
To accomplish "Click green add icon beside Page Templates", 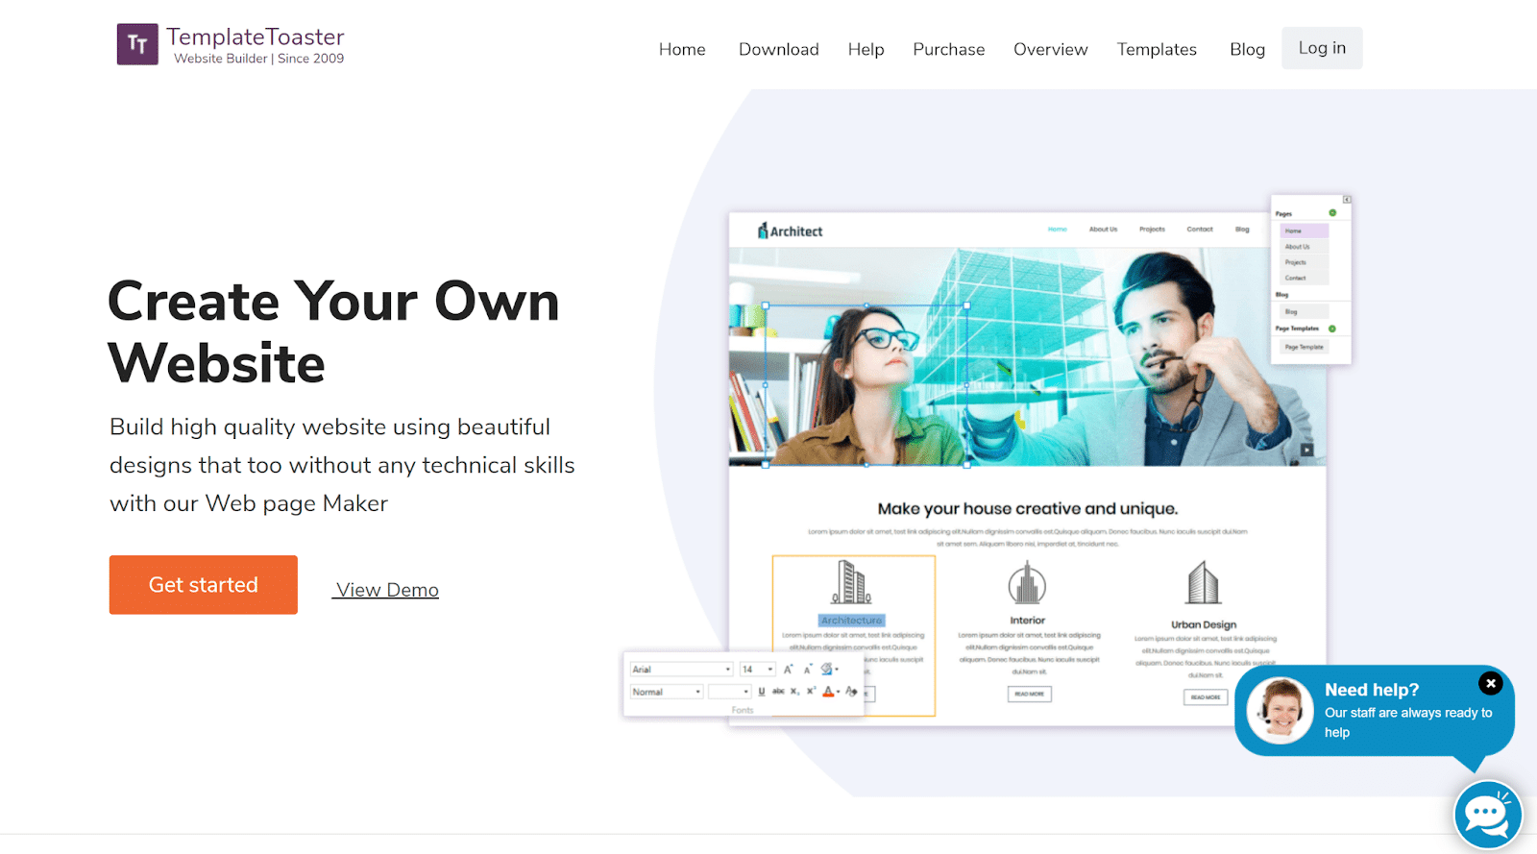I will [x=1332, y=329].
